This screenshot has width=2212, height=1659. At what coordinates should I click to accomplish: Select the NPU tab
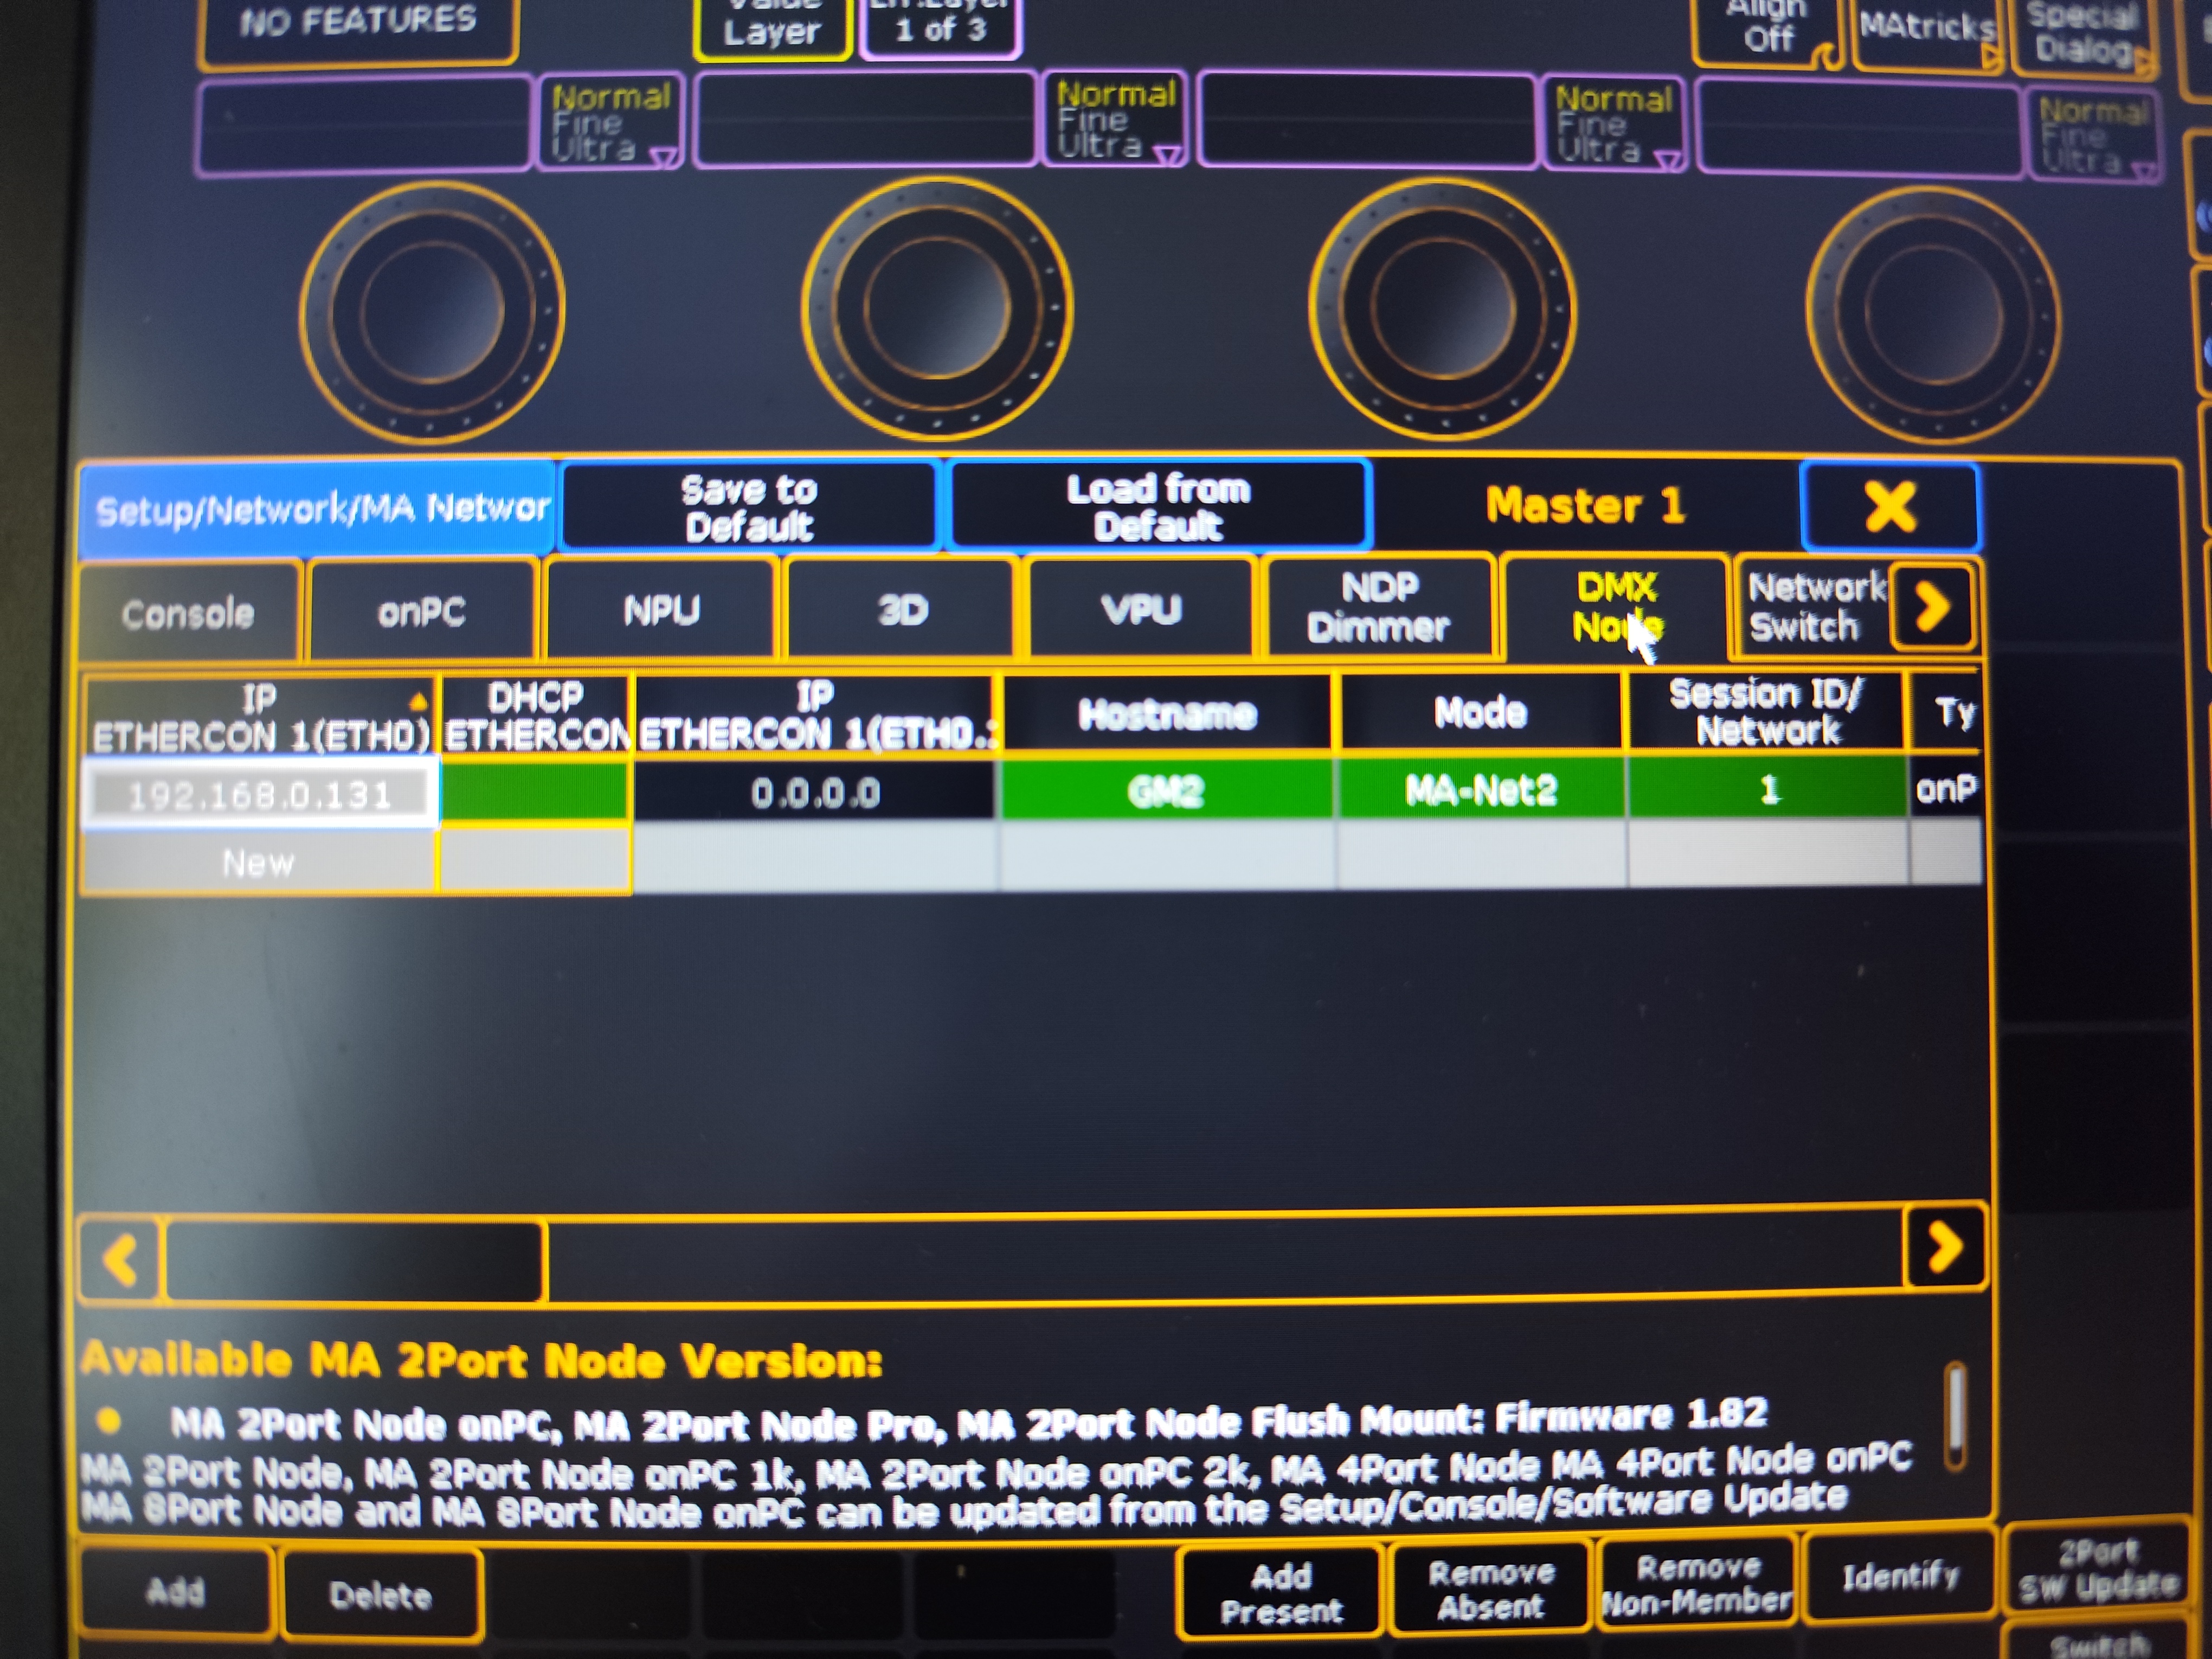(661, 609)
